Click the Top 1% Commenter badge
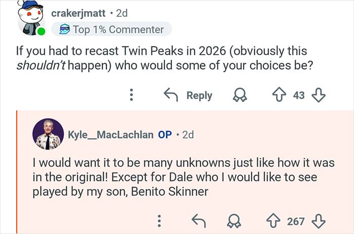This screenshot has height=234, width=354. [x=111, y=29]
